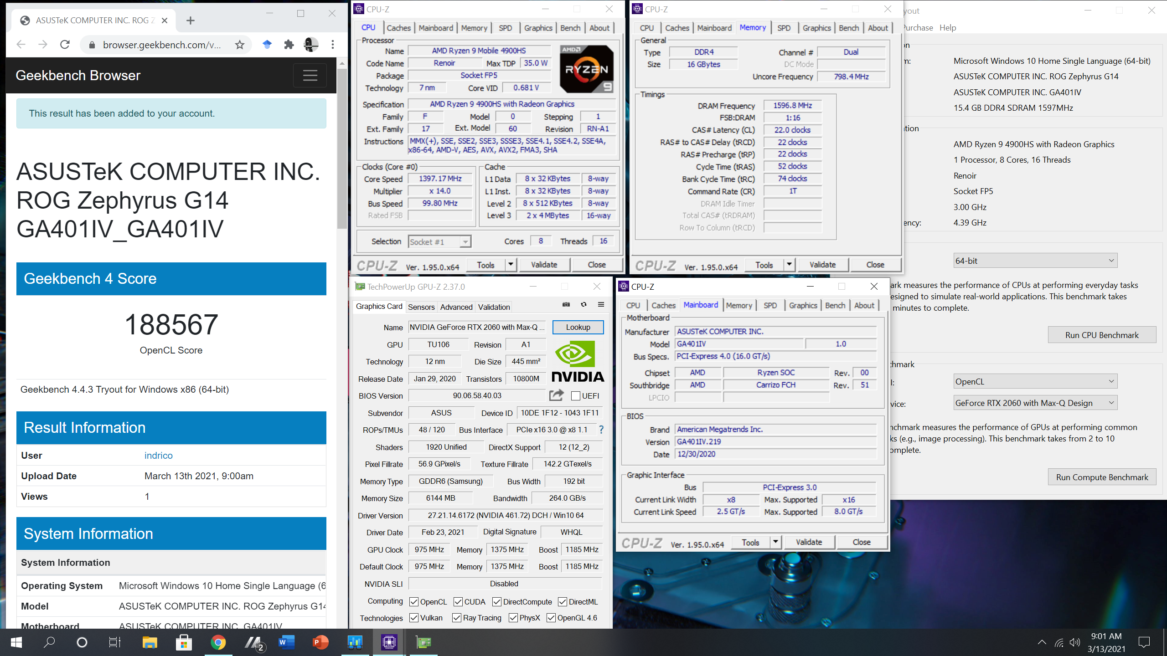
Task: Go back in the browser
Action: [x=21, y=45]
